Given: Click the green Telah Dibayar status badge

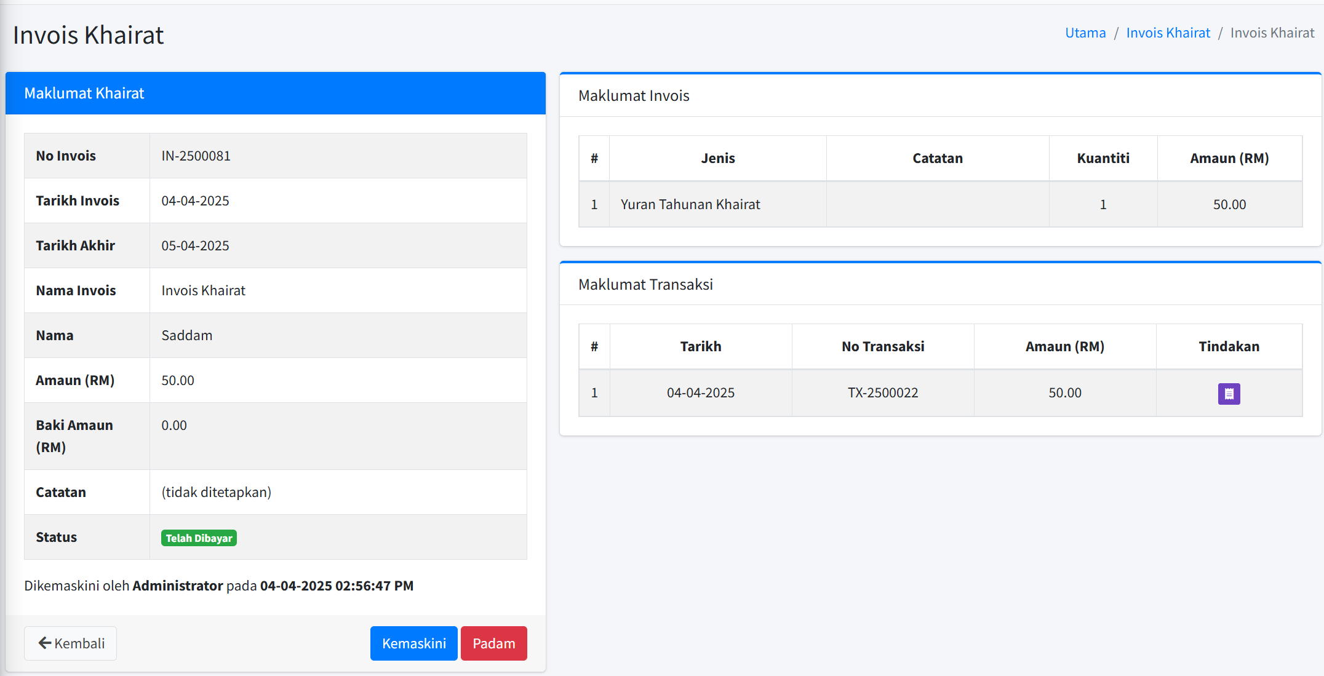Looking at the screenshot, I should tap(199, 538).
